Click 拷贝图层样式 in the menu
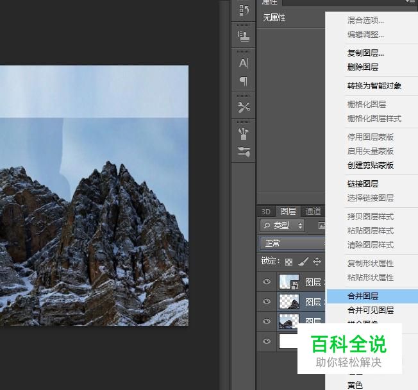418x390 pixels. 371,217
